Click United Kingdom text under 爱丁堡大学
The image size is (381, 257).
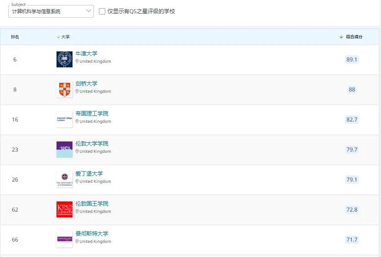tap(95, 181)
